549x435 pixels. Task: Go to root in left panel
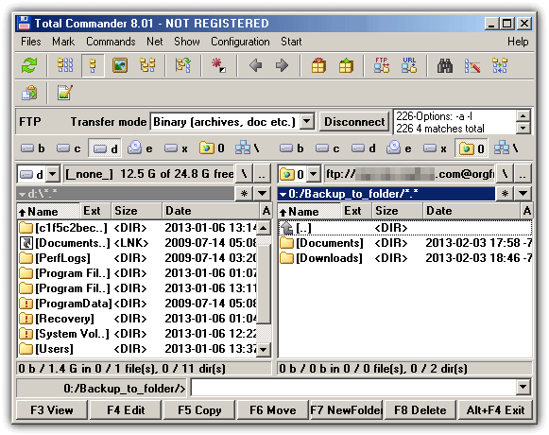(244, 174)
